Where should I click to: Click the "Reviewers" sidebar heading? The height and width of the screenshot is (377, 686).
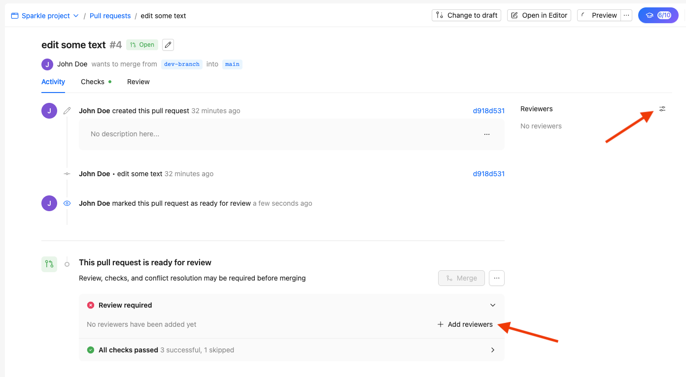[x=537, y=109]
